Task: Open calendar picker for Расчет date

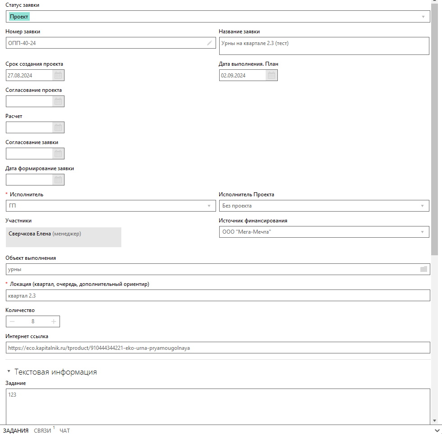Action: point(58,127)
